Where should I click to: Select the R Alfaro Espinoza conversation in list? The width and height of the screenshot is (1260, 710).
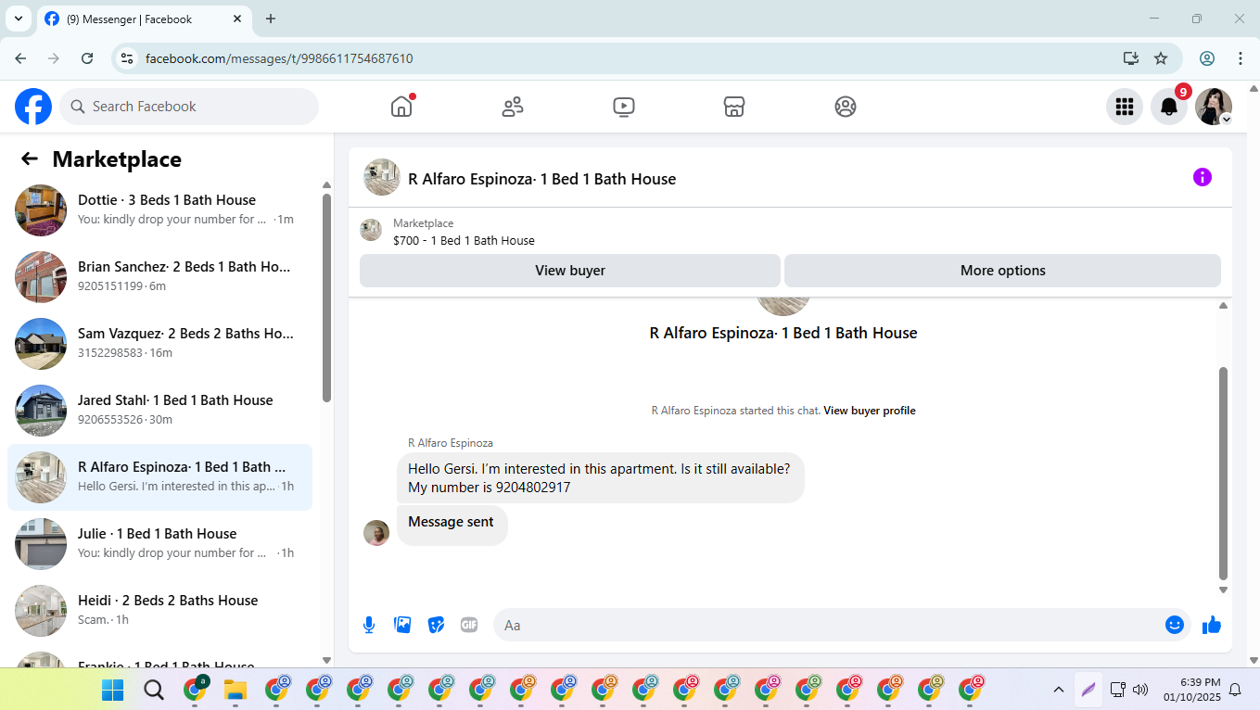point(159,477)
